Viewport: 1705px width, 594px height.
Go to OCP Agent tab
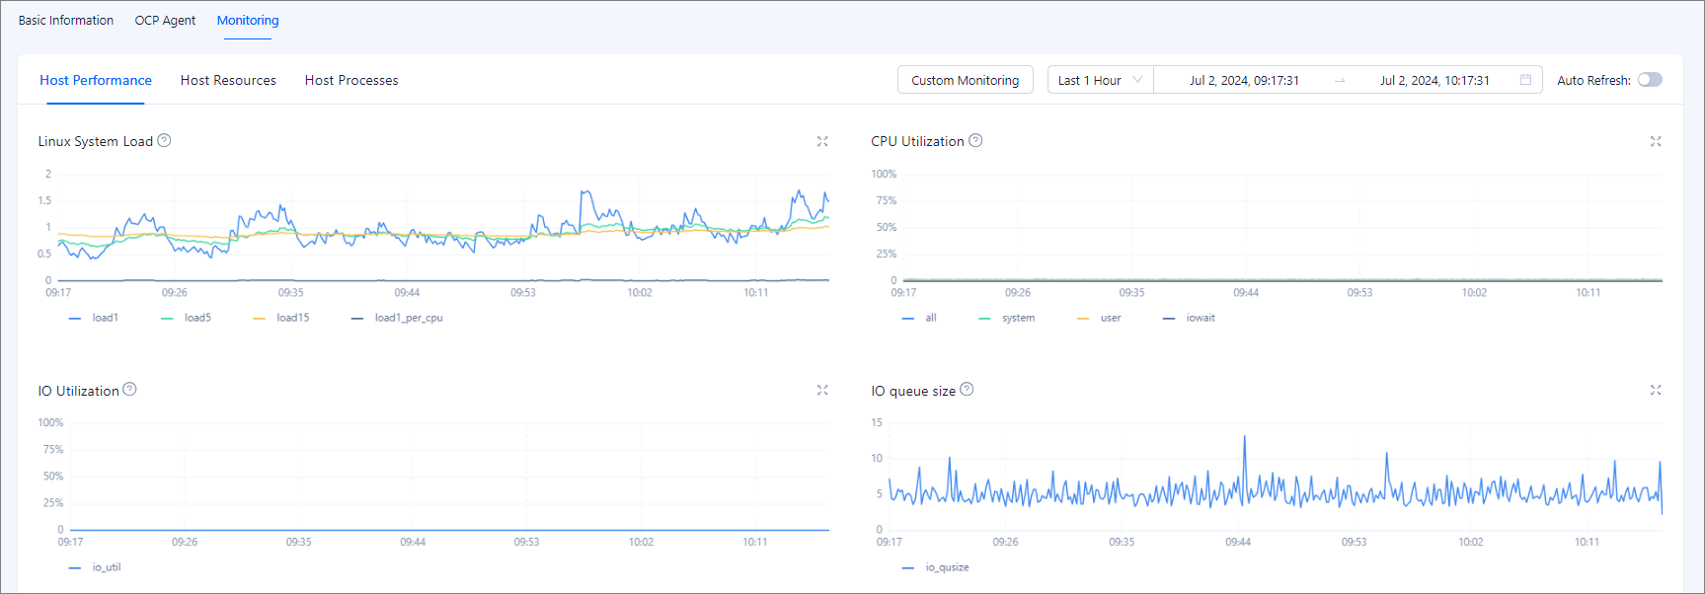165,20
